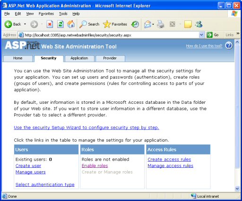The image size is (242, 201).
Task: Click the Enable roles link
Action: (95, 165)
